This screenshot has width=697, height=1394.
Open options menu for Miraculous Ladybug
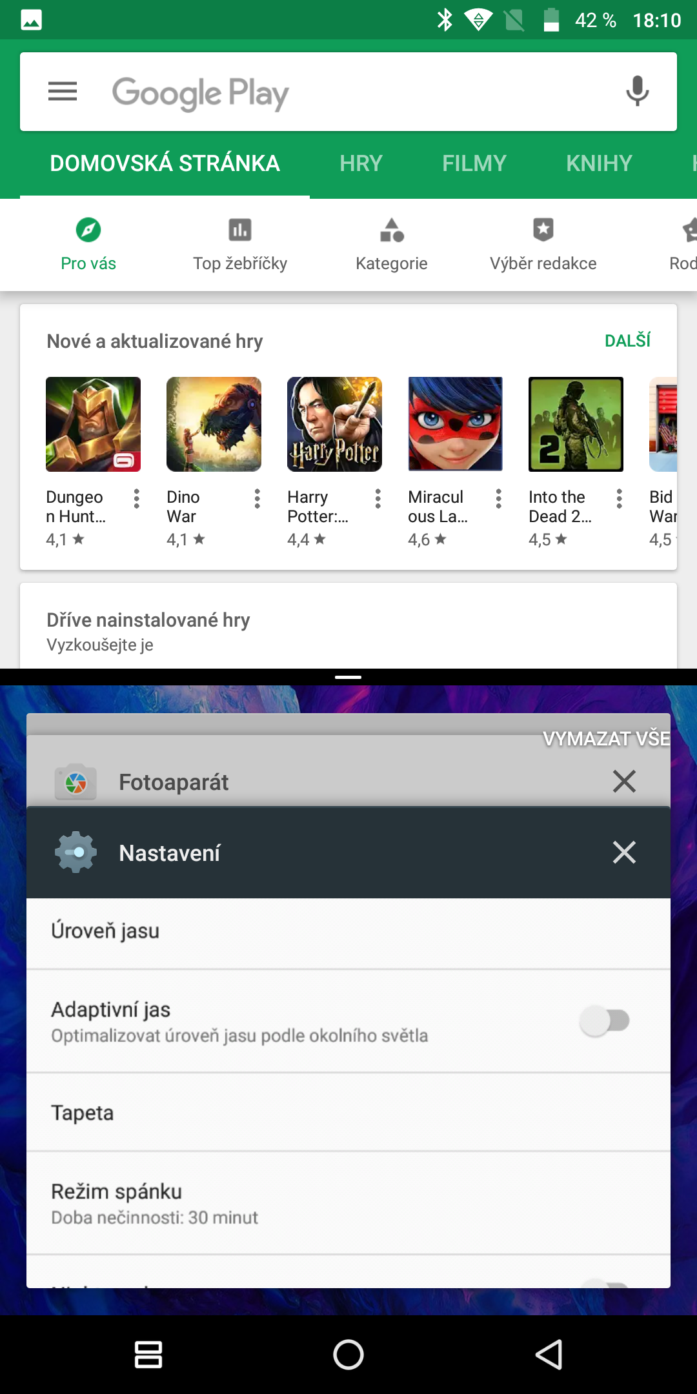(498, 498)
